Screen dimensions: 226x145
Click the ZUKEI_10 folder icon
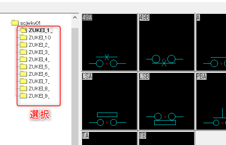point(23,38)
